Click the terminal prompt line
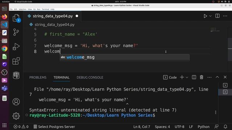 click(x=92, y=115)
